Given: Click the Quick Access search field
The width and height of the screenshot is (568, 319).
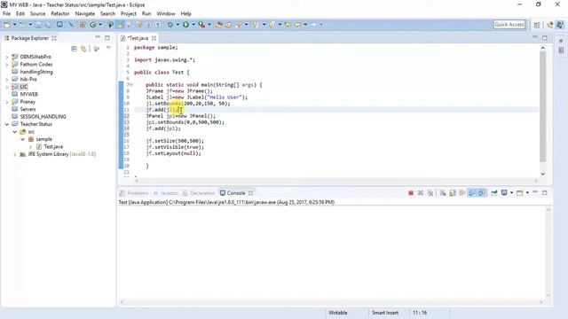Looking at the screenshot, I should click(x=509, y=24).
